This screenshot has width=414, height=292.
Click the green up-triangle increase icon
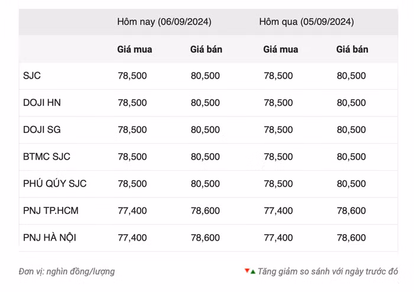point(253,272)
